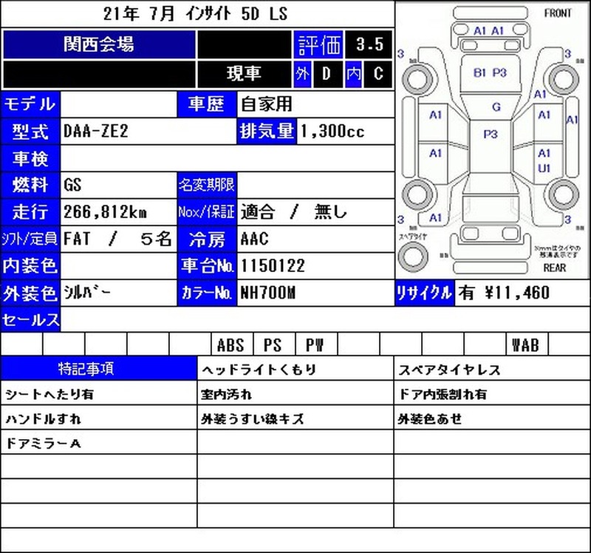Click the U1 mark on the diagram
Image resolution: width=591 pixels, height=553 pixels.
544,169
